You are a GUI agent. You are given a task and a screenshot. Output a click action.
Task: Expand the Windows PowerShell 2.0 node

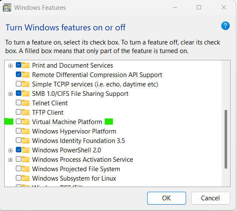[10, 151]
